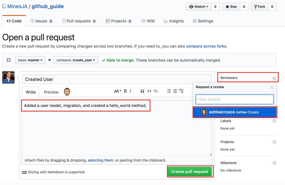Insert a task list

point(181,91)
